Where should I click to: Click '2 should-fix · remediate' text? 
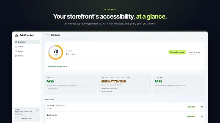109,88
